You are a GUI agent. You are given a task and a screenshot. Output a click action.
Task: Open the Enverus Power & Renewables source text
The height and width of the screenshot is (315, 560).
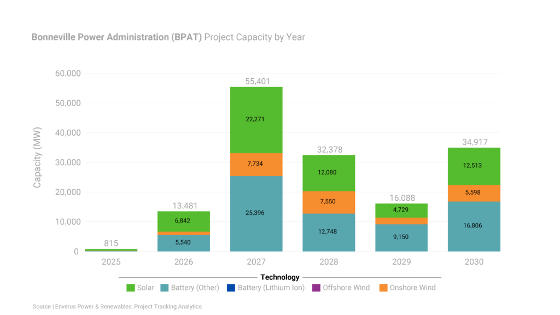(x=117, y=307)
